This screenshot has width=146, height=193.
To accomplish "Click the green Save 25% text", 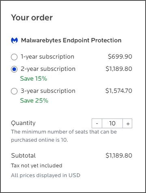I will point(34,101).
